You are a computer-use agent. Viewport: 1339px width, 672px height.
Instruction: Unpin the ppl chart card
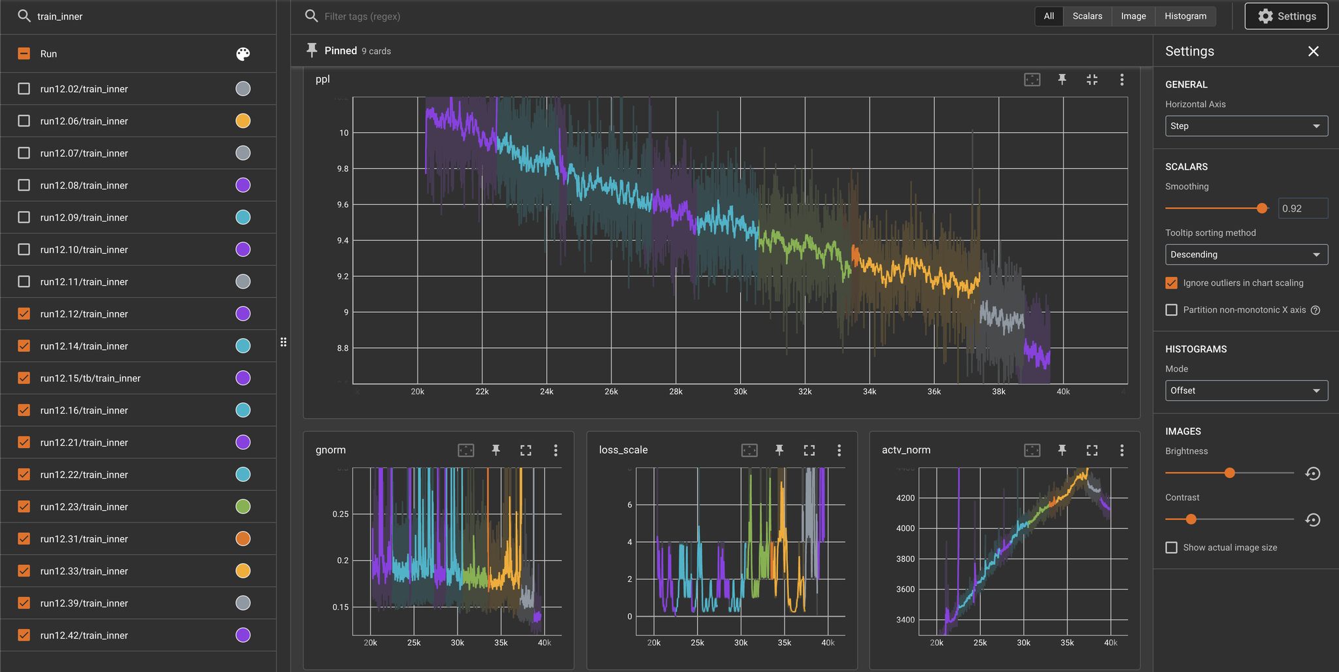tap(1062, 80)
